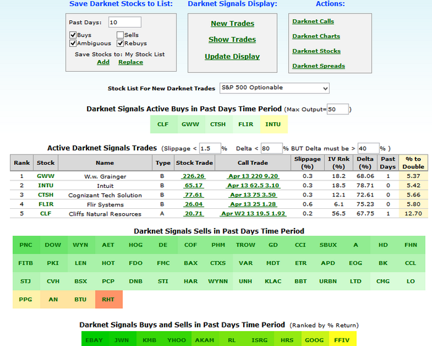The height and width of the screenshot is (346, 432).
Task: Select GOOG ranked return tile
Action: tap(315, 339)
